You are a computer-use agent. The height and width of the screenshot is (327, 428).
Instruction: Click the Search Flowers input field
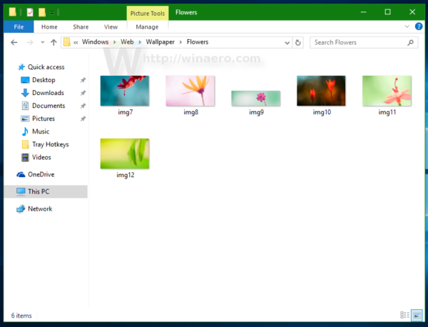[x=364, y=42]
